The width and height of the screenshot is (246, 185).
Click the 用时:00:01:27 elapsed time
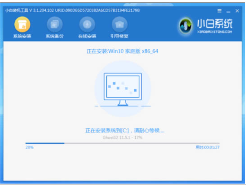click(208, 147)
